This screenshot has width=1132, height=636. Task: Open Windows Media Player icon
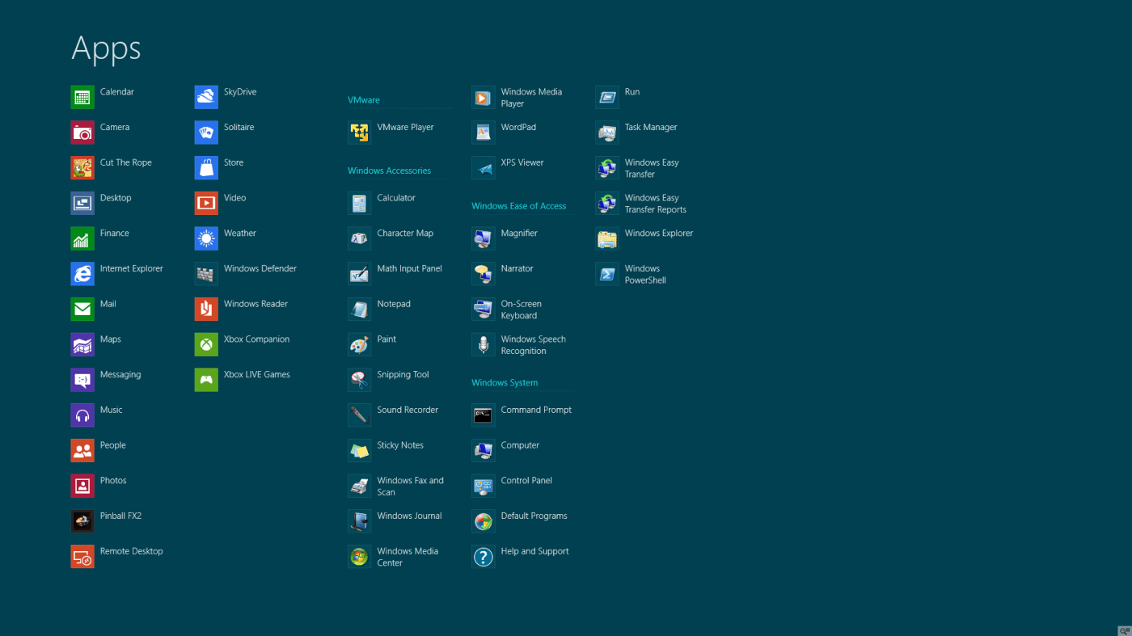pyautogui.click(x=484, y=98)
